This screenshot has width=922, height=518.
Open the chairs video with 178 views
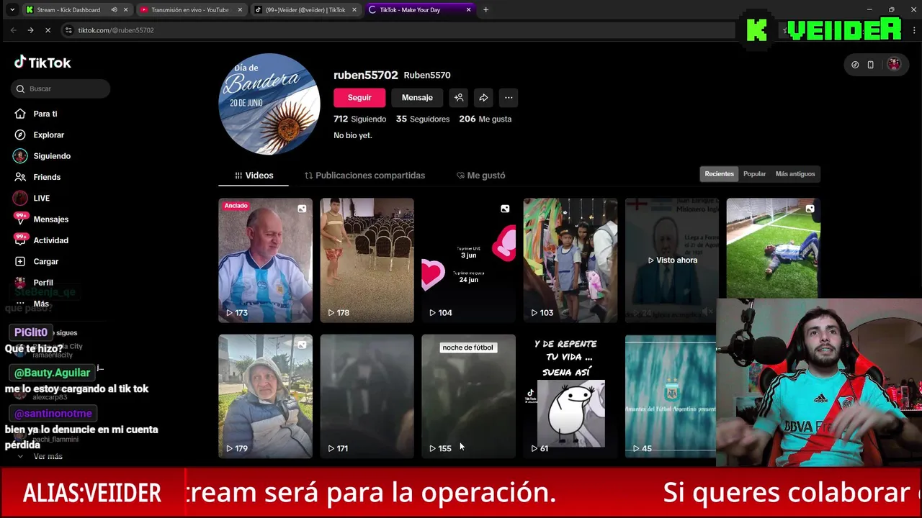[x=367, y=260]
